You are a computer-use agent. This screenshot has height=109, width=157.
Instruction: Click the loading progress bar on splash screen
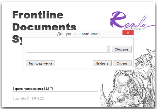(55, 93)
